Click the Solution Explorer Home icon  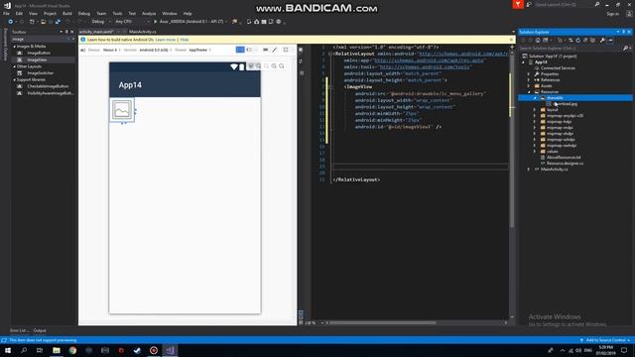pos(538,40)
